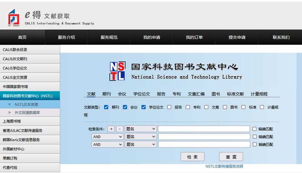The width and height of the screenshot is (302, 173).
Task: Focus the third search text field
Action: 204,145
